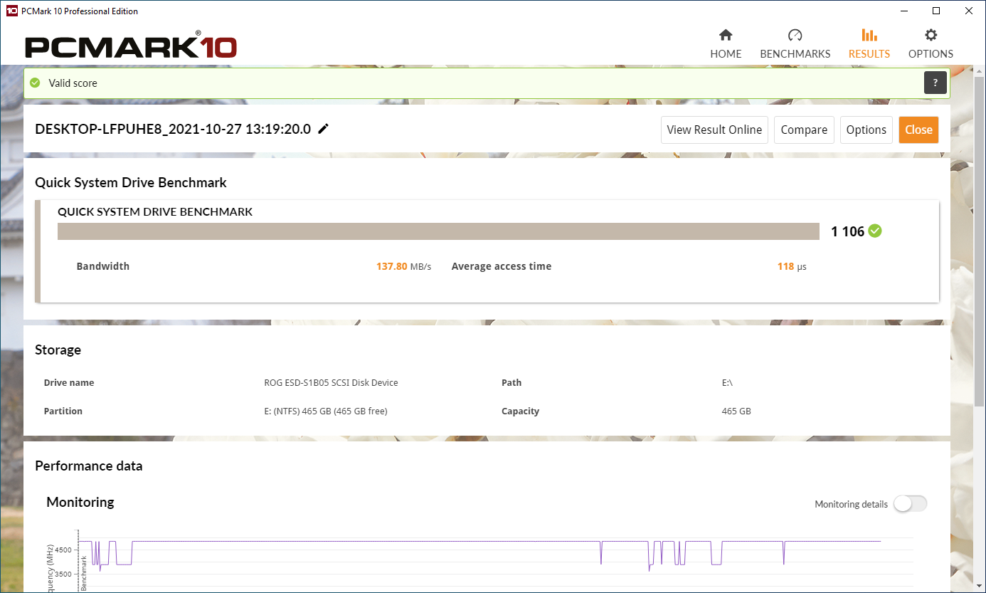Click the Monitoring details label text
Viewport: 986px width, 593px height.
pyautogui.click(x=852, y=504)
